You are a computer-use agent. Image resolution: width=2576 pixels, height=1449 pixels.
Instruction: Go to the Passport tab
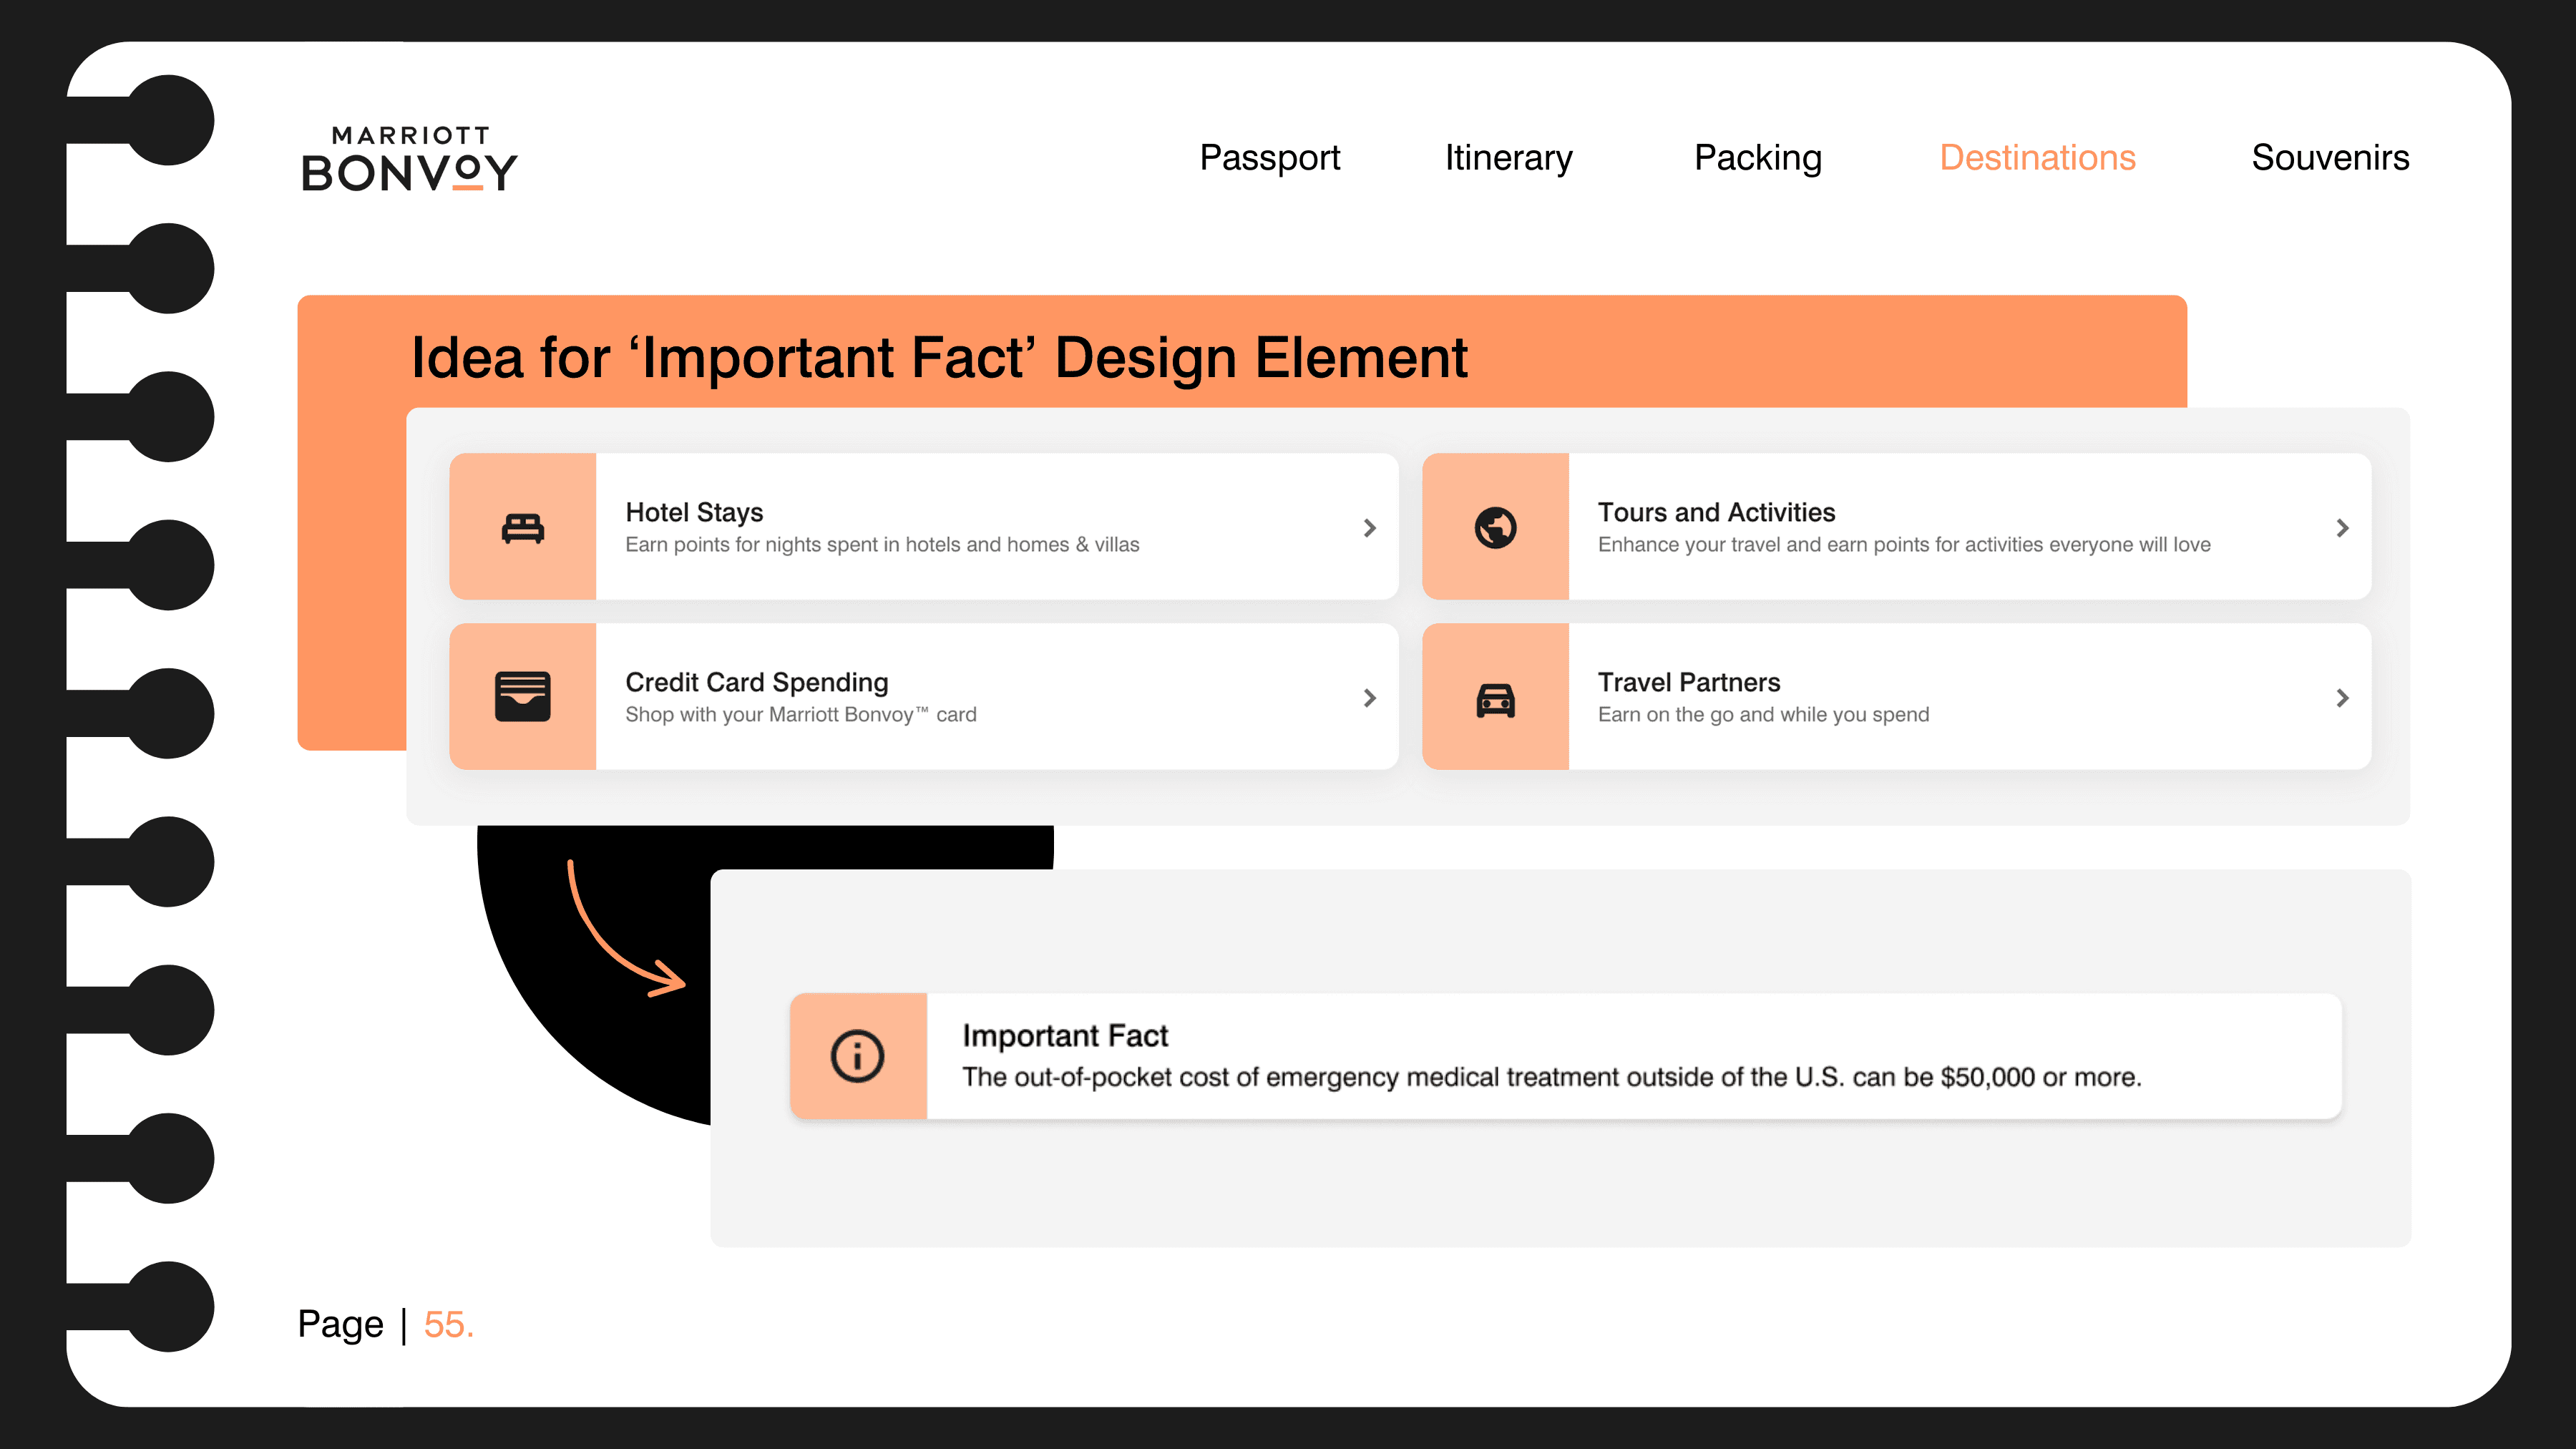[x=1269, y=158]
